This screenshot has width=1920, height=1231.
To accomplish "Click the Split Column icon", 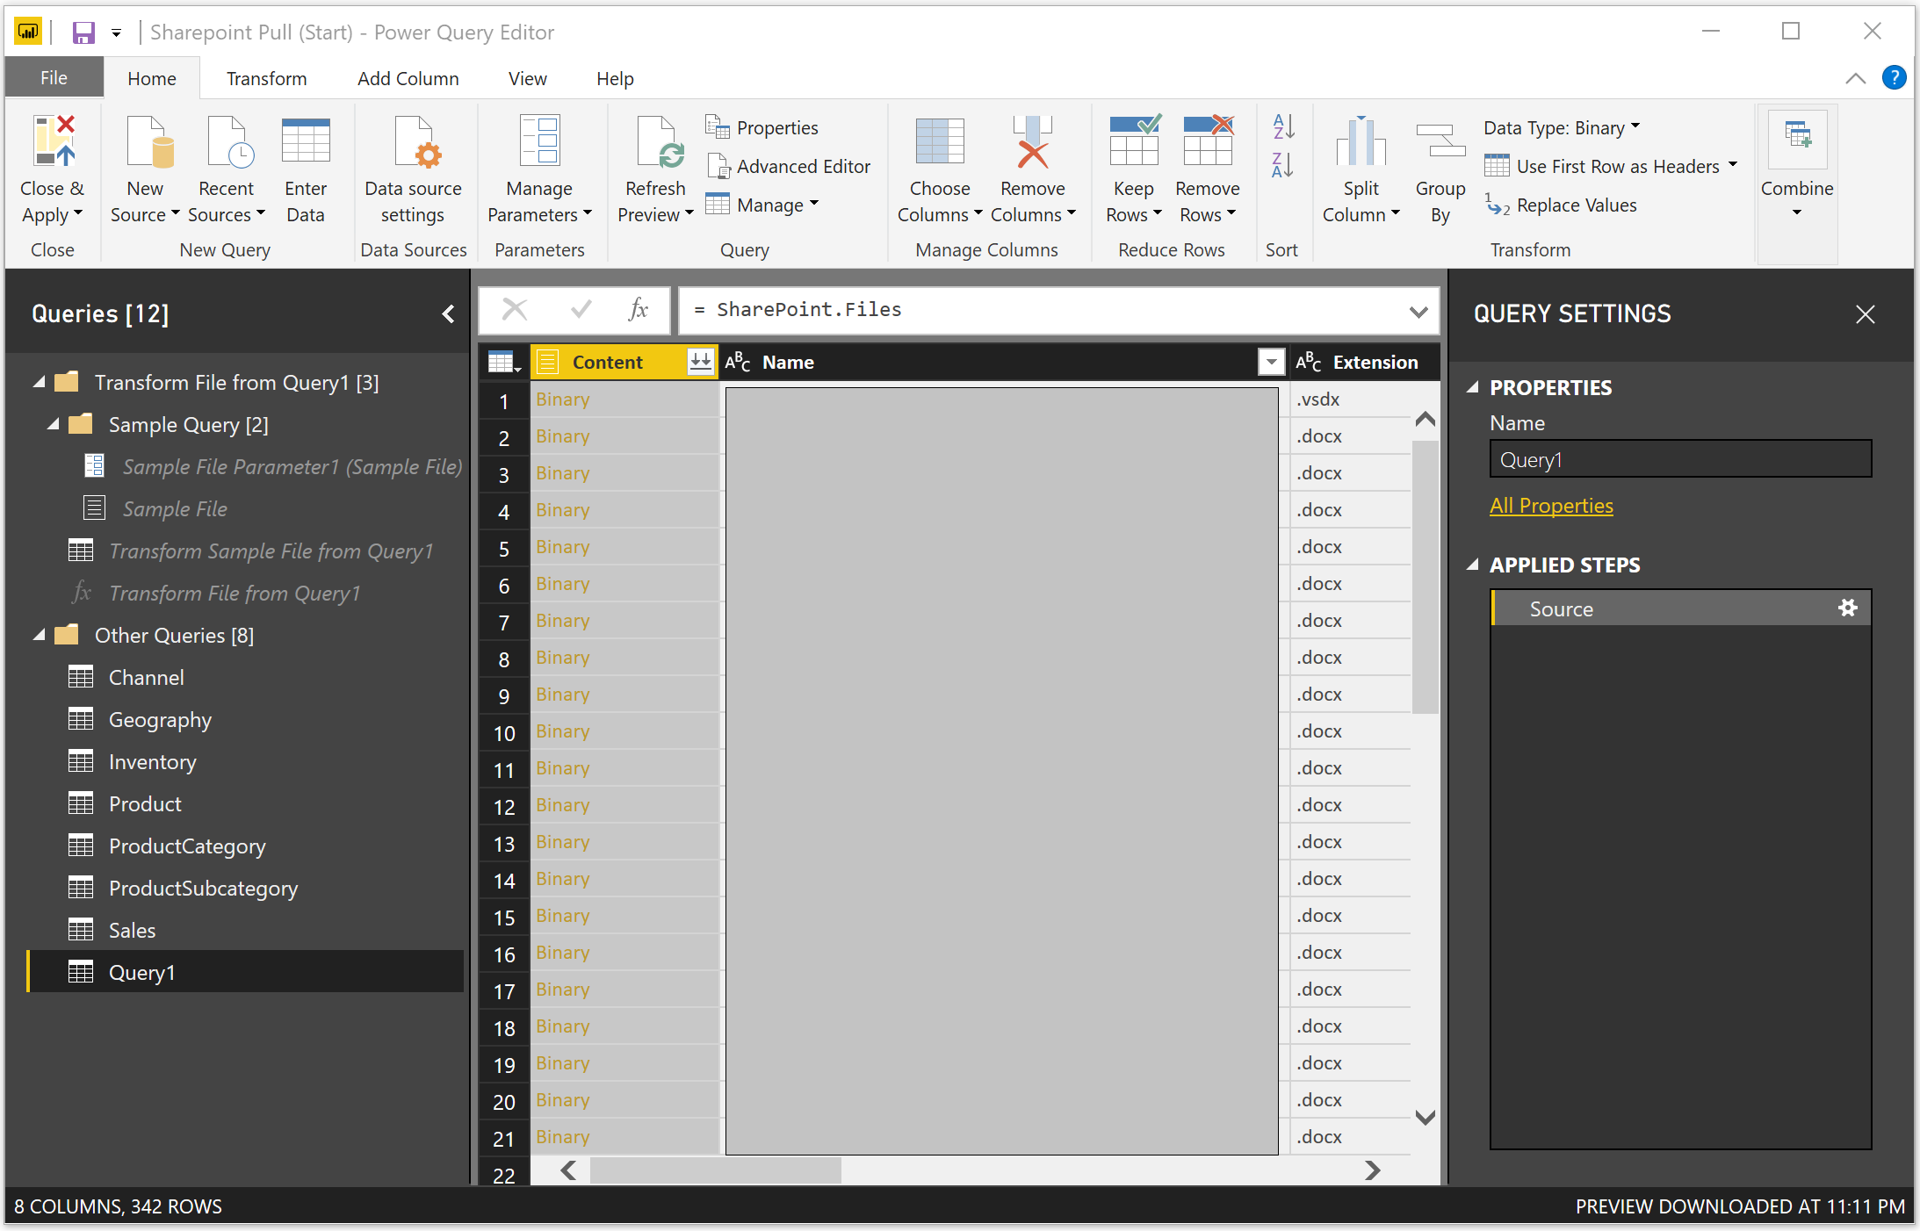I will pyautogui.click(x=1361, y=141).
